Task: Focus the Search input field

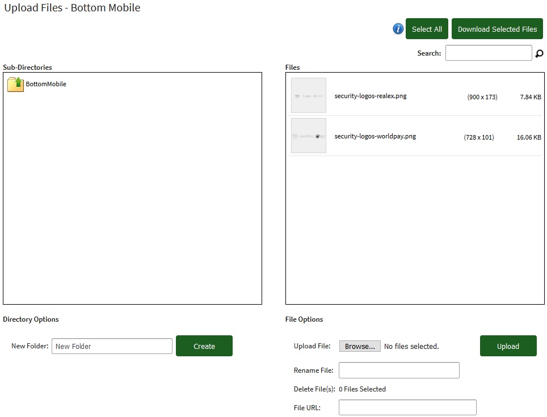Action: 489,53
